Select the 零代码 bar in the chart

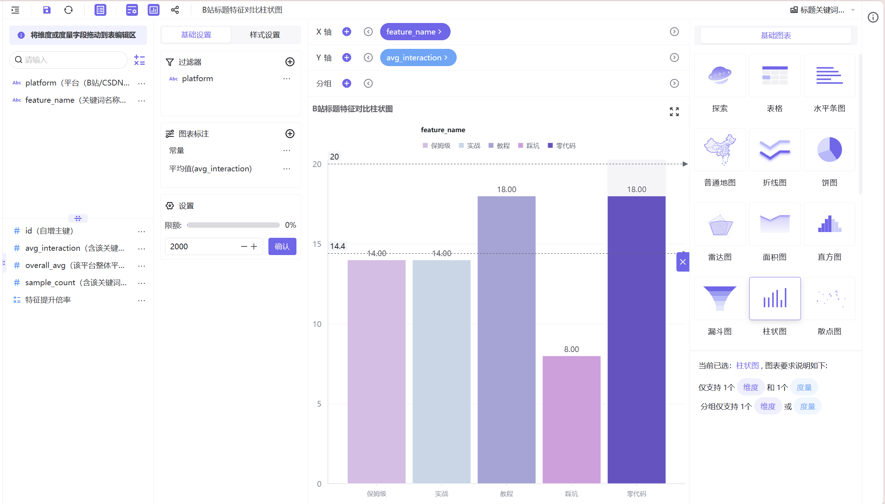(636, 339)
